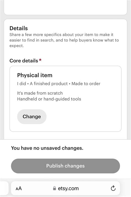Tap the Change button in Core details

tap(32, 117)
